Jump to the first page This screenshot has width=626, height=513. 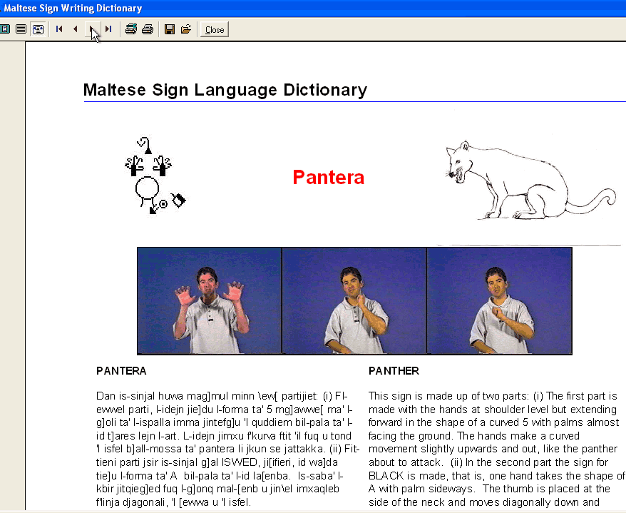click(59, 29)
